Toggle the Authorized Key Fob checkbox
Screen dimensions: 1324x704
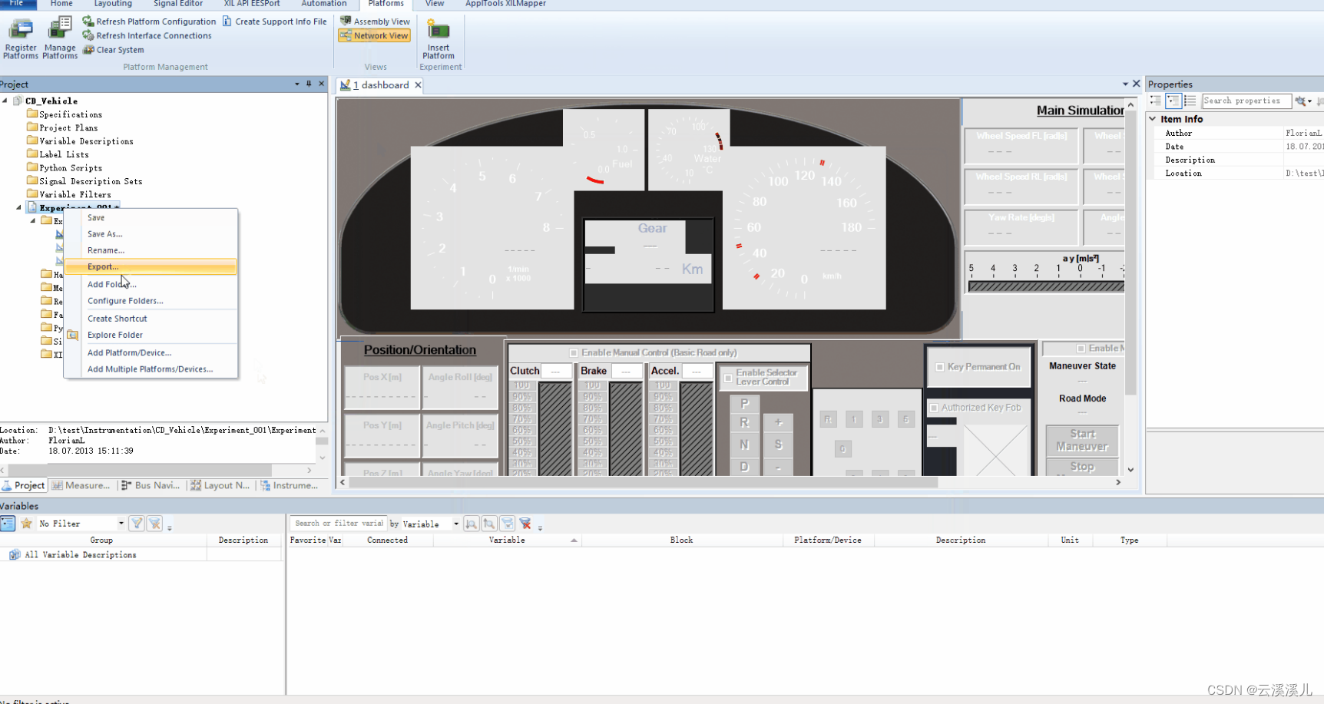934,408
